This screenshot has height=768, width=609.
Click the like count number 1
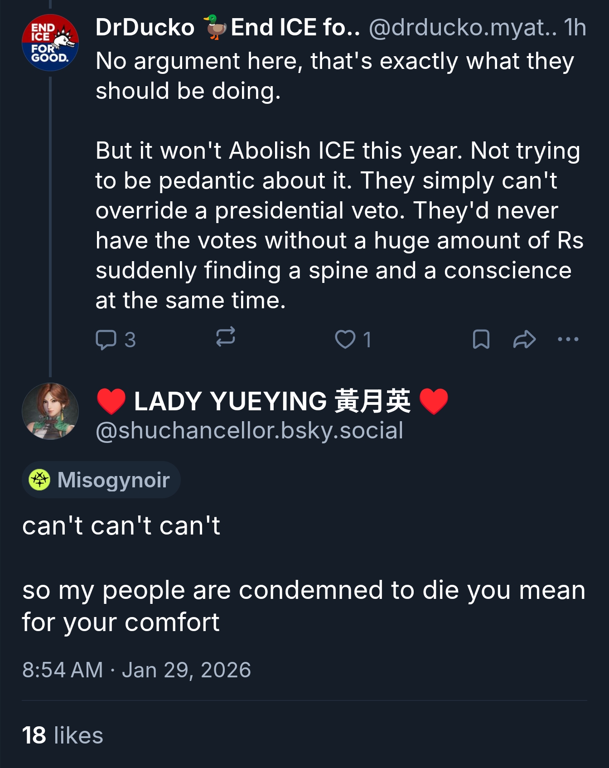point(367,340)
